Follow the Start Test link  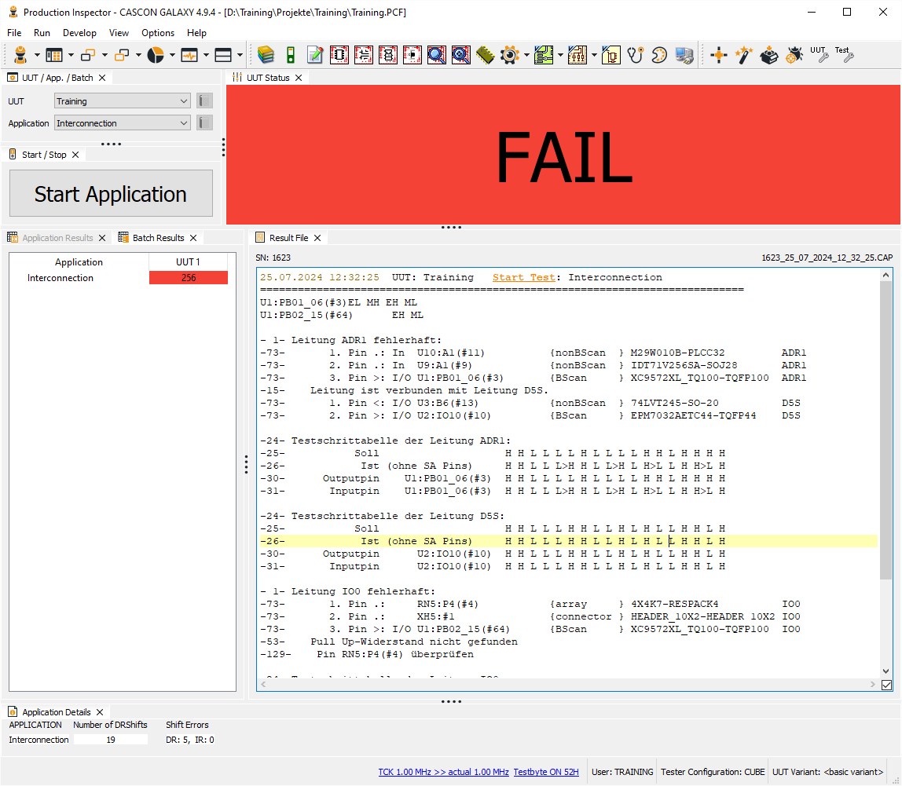[x=523, y=277]
